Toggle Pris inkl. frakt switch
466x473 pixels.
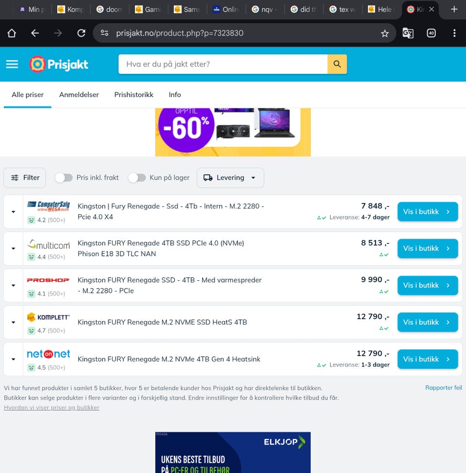pyautogui.click(x=64, y=178)
